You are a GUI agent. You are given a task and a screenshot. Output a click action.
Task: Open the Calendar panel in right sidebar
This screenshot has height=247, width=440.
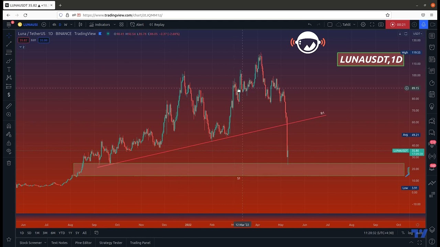432,95
